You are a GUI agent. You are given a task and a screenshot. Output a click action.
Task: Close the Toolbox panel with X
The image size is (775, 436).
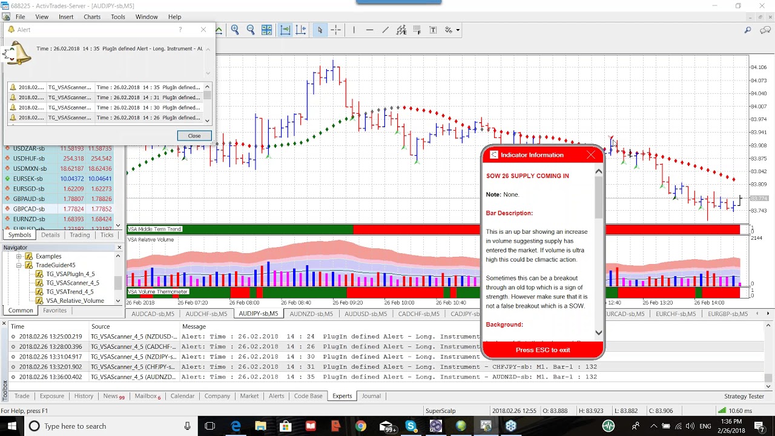tap(5, 323)
